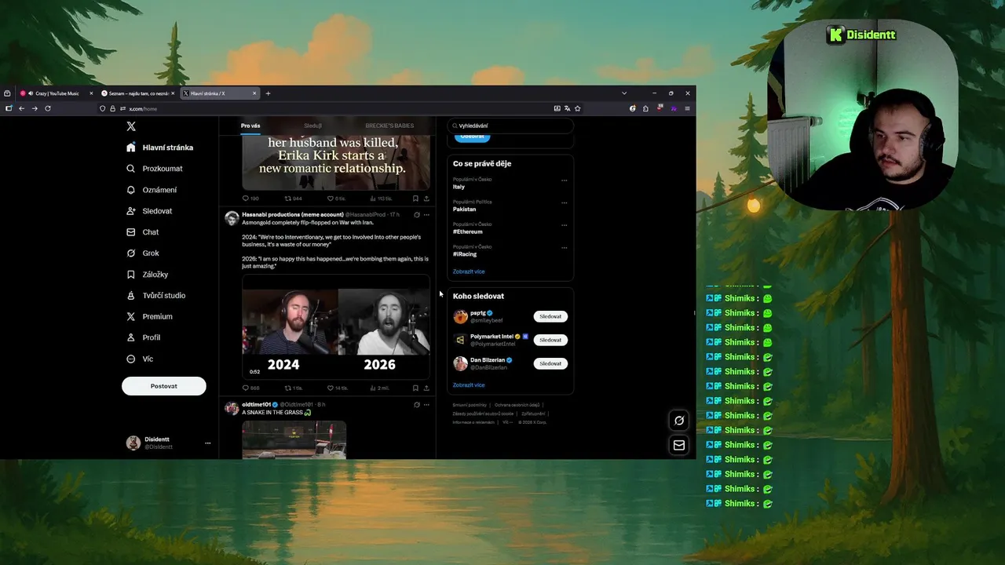Screen dimensions: 1005x565
Task: Open Hlavní stránka home in sidebar
Action: point(160,148)
